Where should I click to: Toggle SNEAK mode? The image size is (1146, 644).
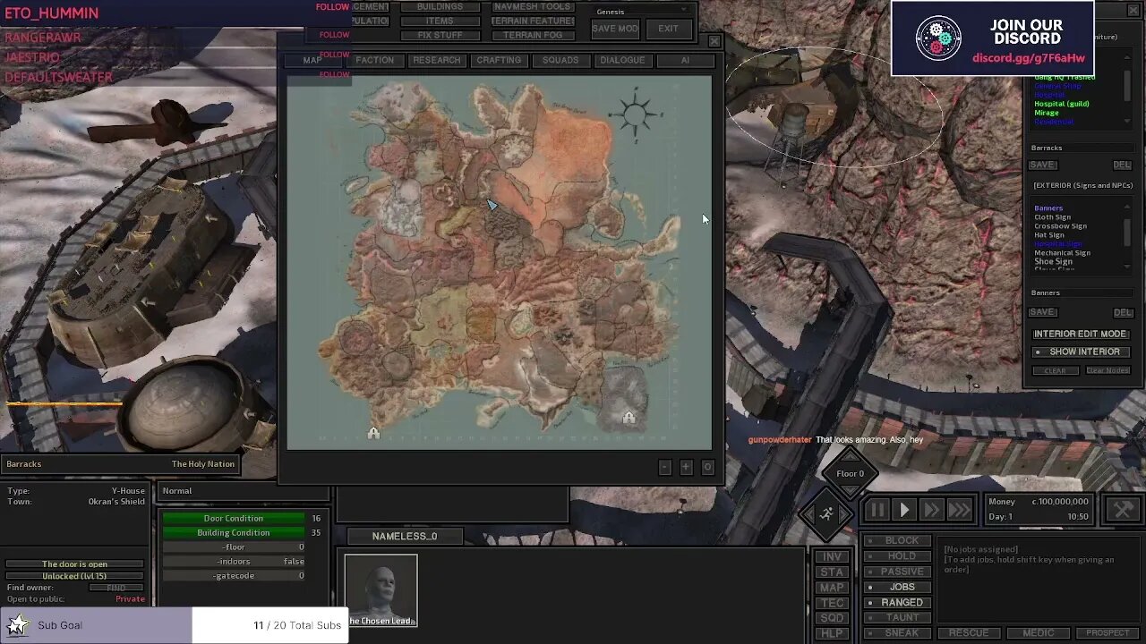(x=895, y=632)
